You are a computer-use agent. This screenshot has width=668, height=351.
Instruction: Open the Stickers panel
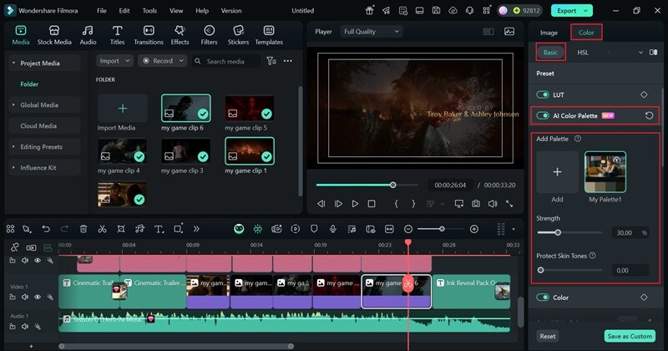tap(238, 35)
